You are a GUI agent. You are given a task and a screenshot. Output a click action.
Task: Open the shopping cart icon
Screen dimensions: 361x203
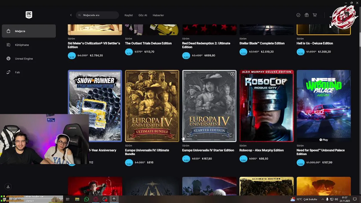pyautogui.click(x=315, y=15)
